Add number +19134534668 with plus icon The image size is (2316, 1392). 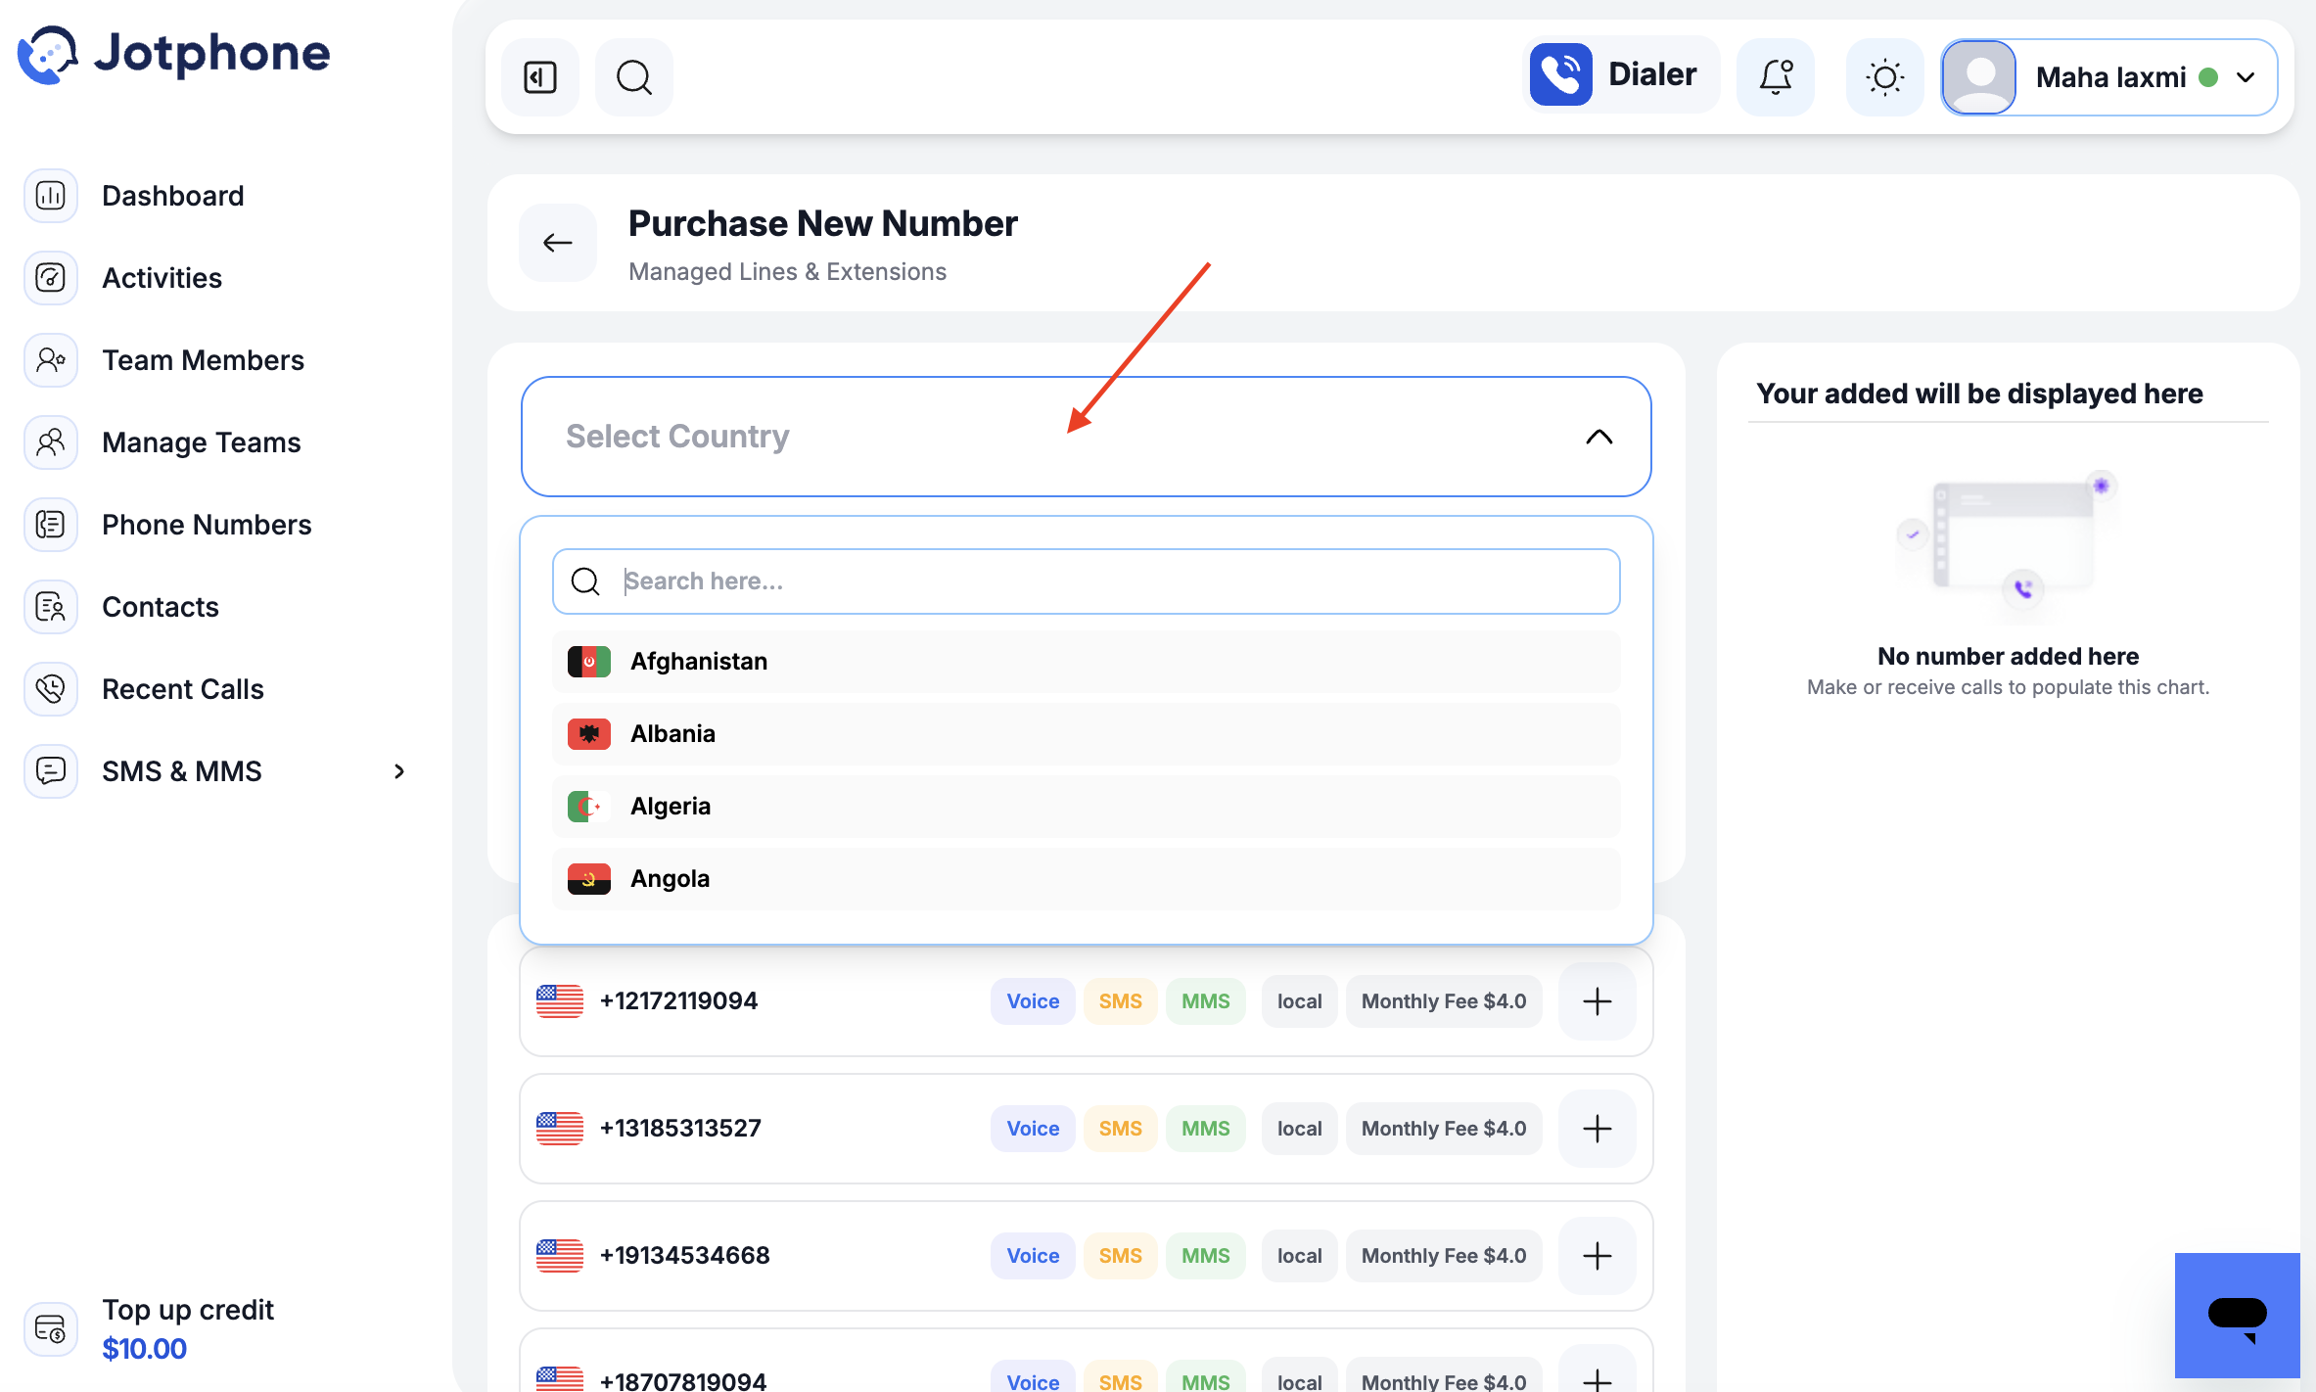[x=1598, y=1256]
